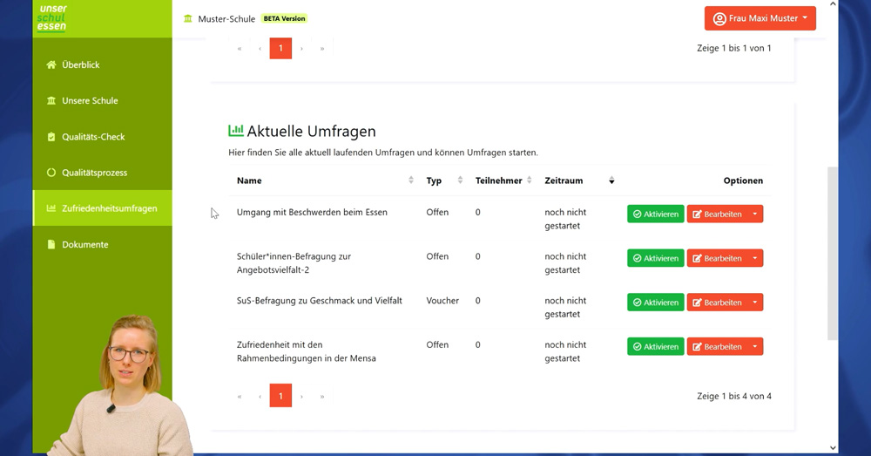Expand dropdown arrow next to Bearbeiten for Umgang mit Beschwerden
Screen dimensions: 871x456
pyautogui.click(x=755, y=214)
